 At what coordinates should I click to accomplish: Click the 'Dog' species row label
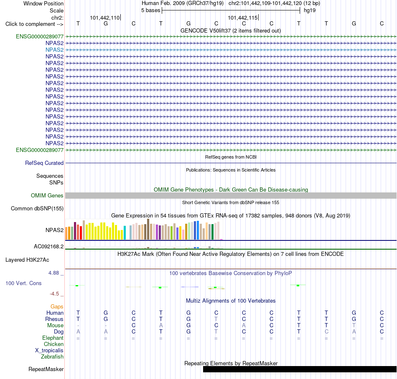click(59, 332)
